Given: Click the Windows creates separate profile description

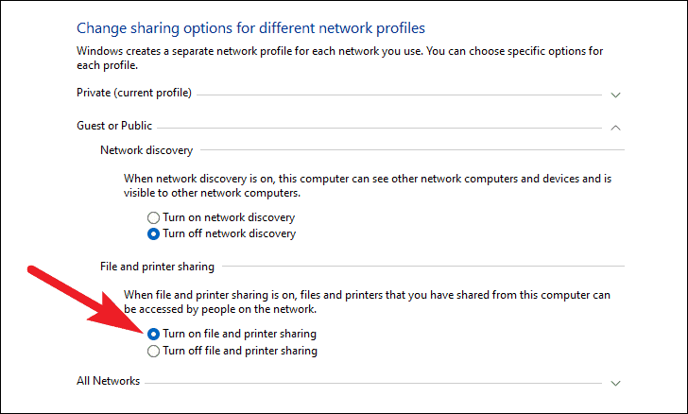Looking at the screenshot, I should [340, 57].
